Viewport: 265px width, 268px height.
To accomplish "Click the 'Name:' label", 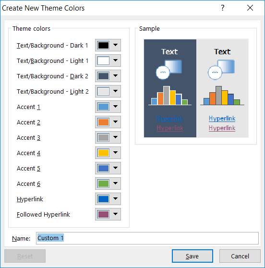I will 21,238.
